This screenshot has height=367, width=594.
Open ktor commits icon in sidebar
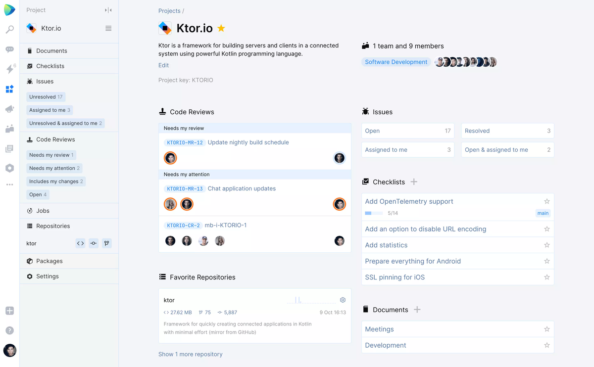click(x=94, y=243)
